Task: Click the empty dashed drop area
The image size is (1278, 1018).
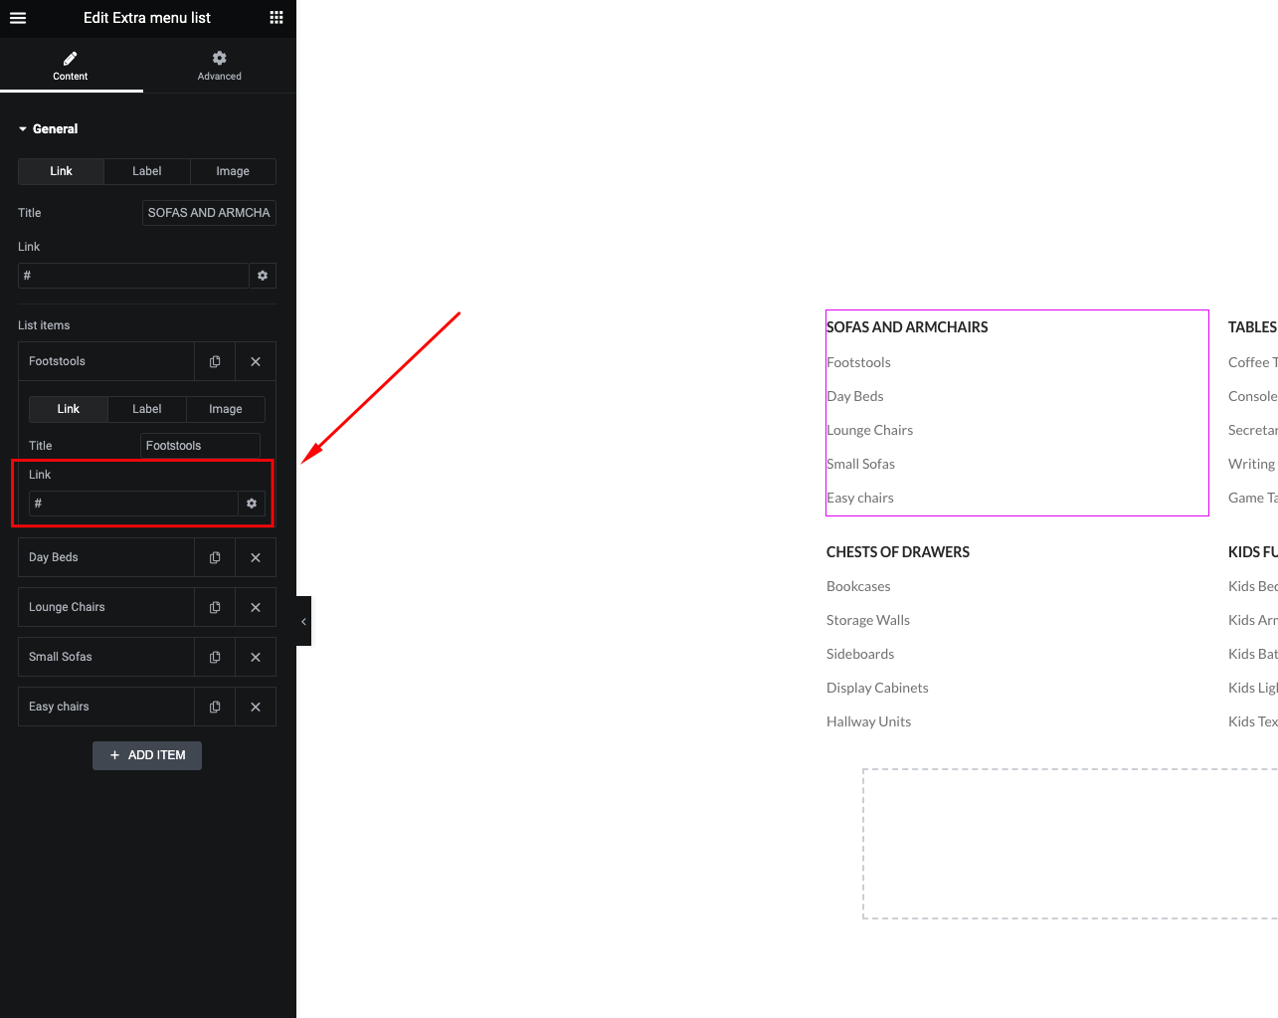Action: [x=1070, y=844]
